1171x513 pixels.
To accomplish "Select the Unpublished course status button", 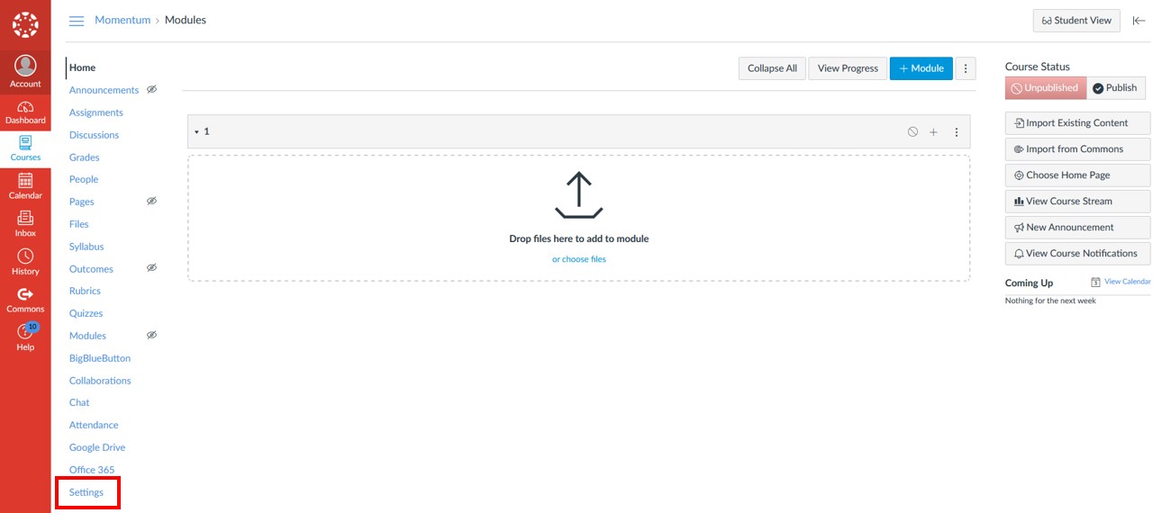I will click(x=1045, y=88).
